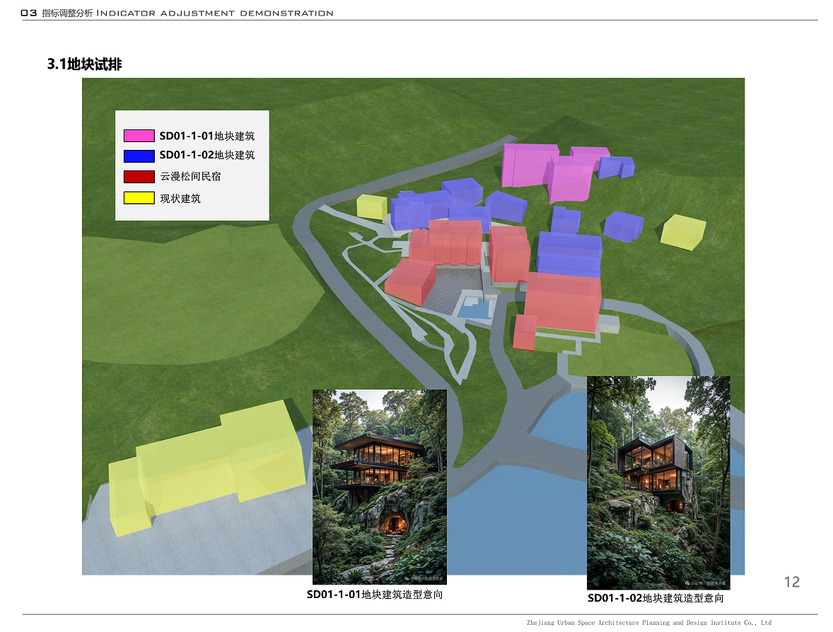
Task: Open the SD01-1-02 building style photo
Action: coord(658,482)
